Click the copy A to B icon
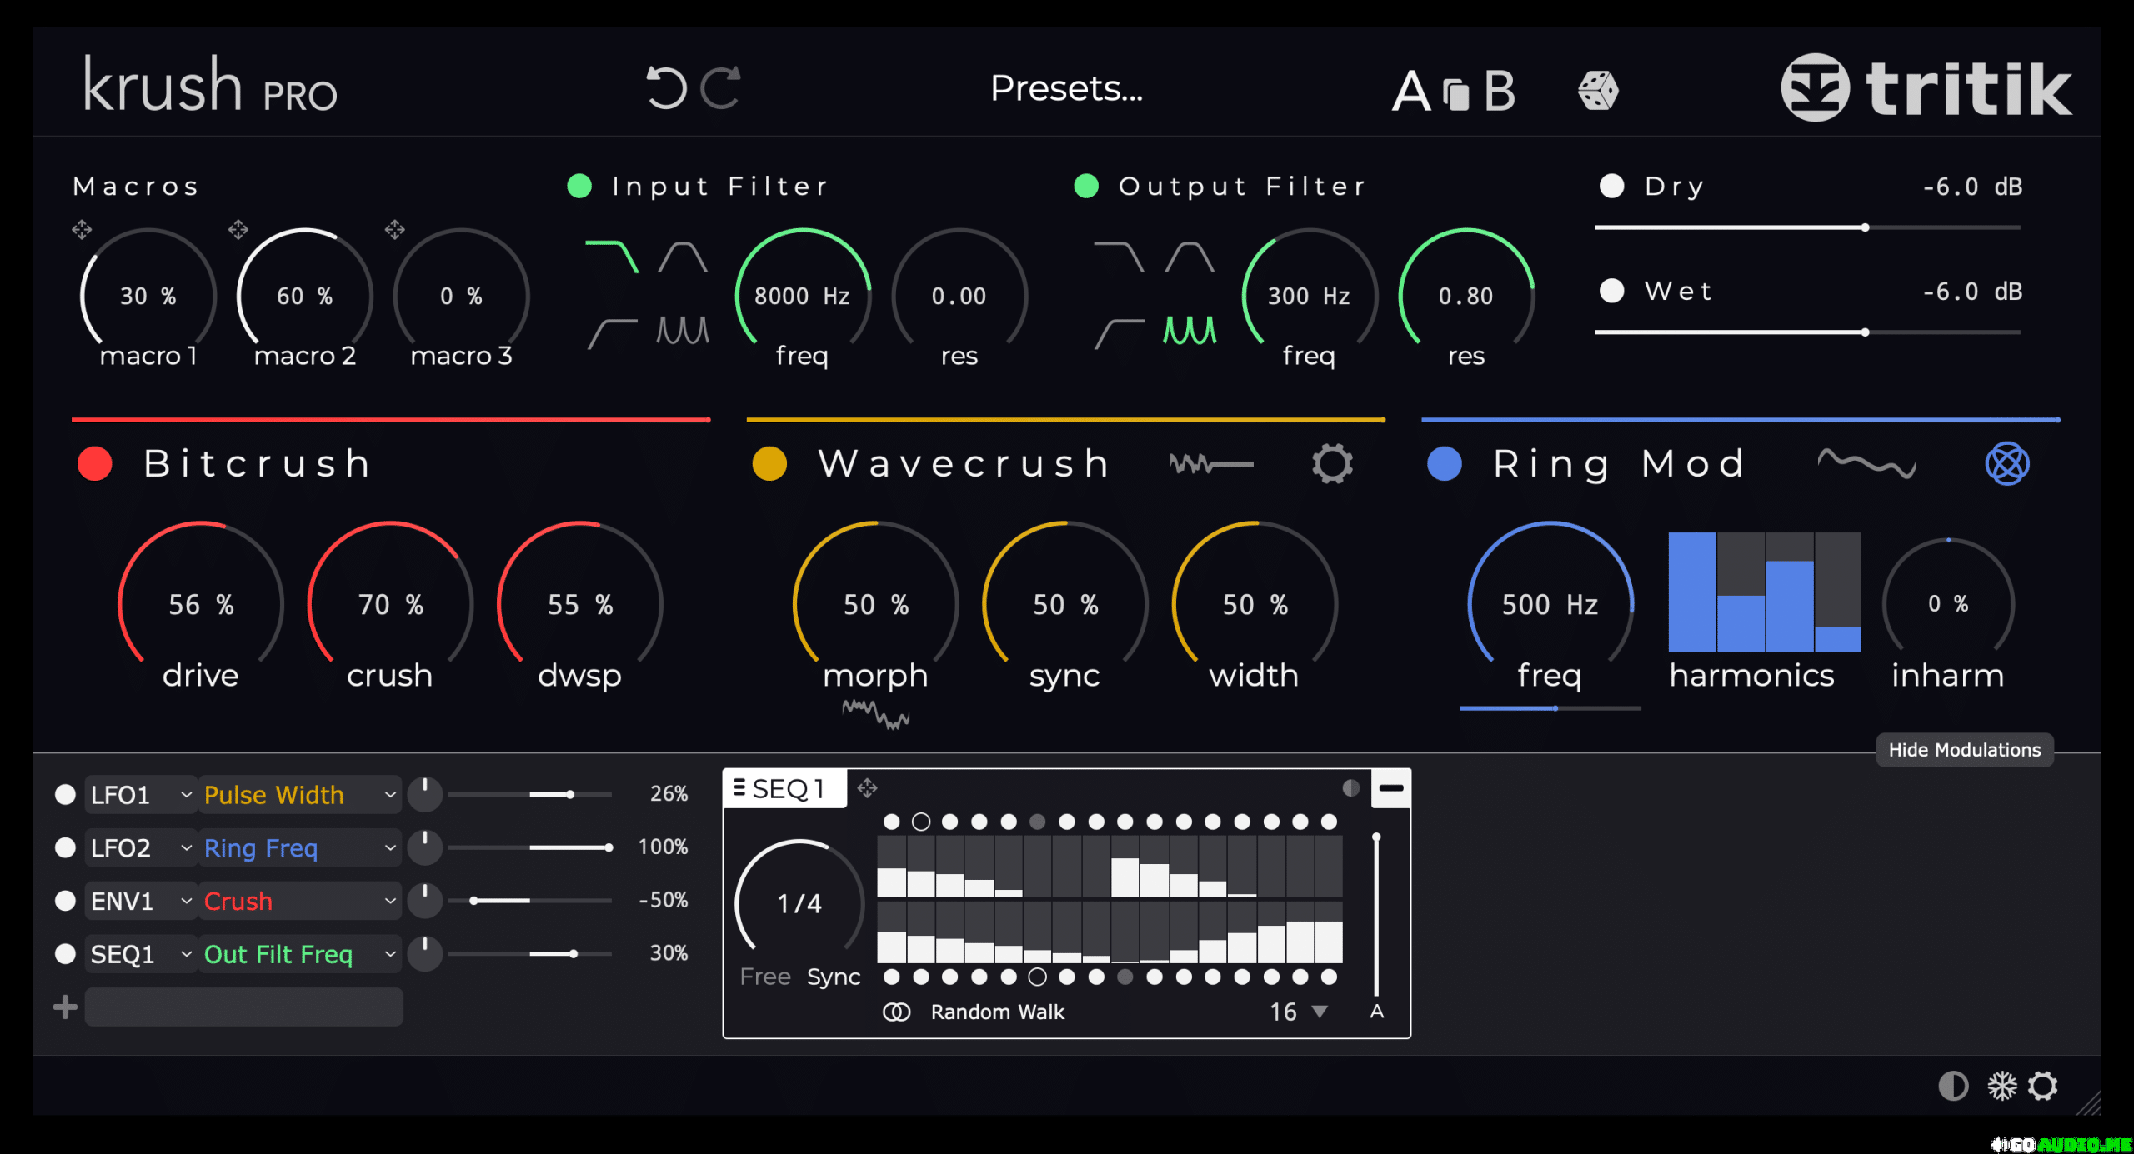 tap(1455, 93)
